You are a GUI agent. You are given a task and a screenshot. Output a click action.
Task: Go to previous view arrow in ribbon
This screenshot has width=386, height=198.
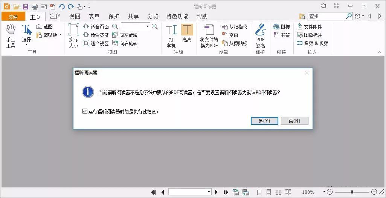click(369, 16)
